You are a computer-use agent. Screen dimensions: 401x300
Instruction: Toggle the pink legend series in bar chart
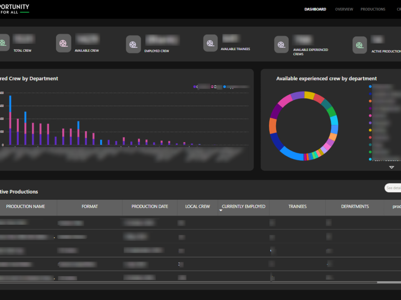212,87
